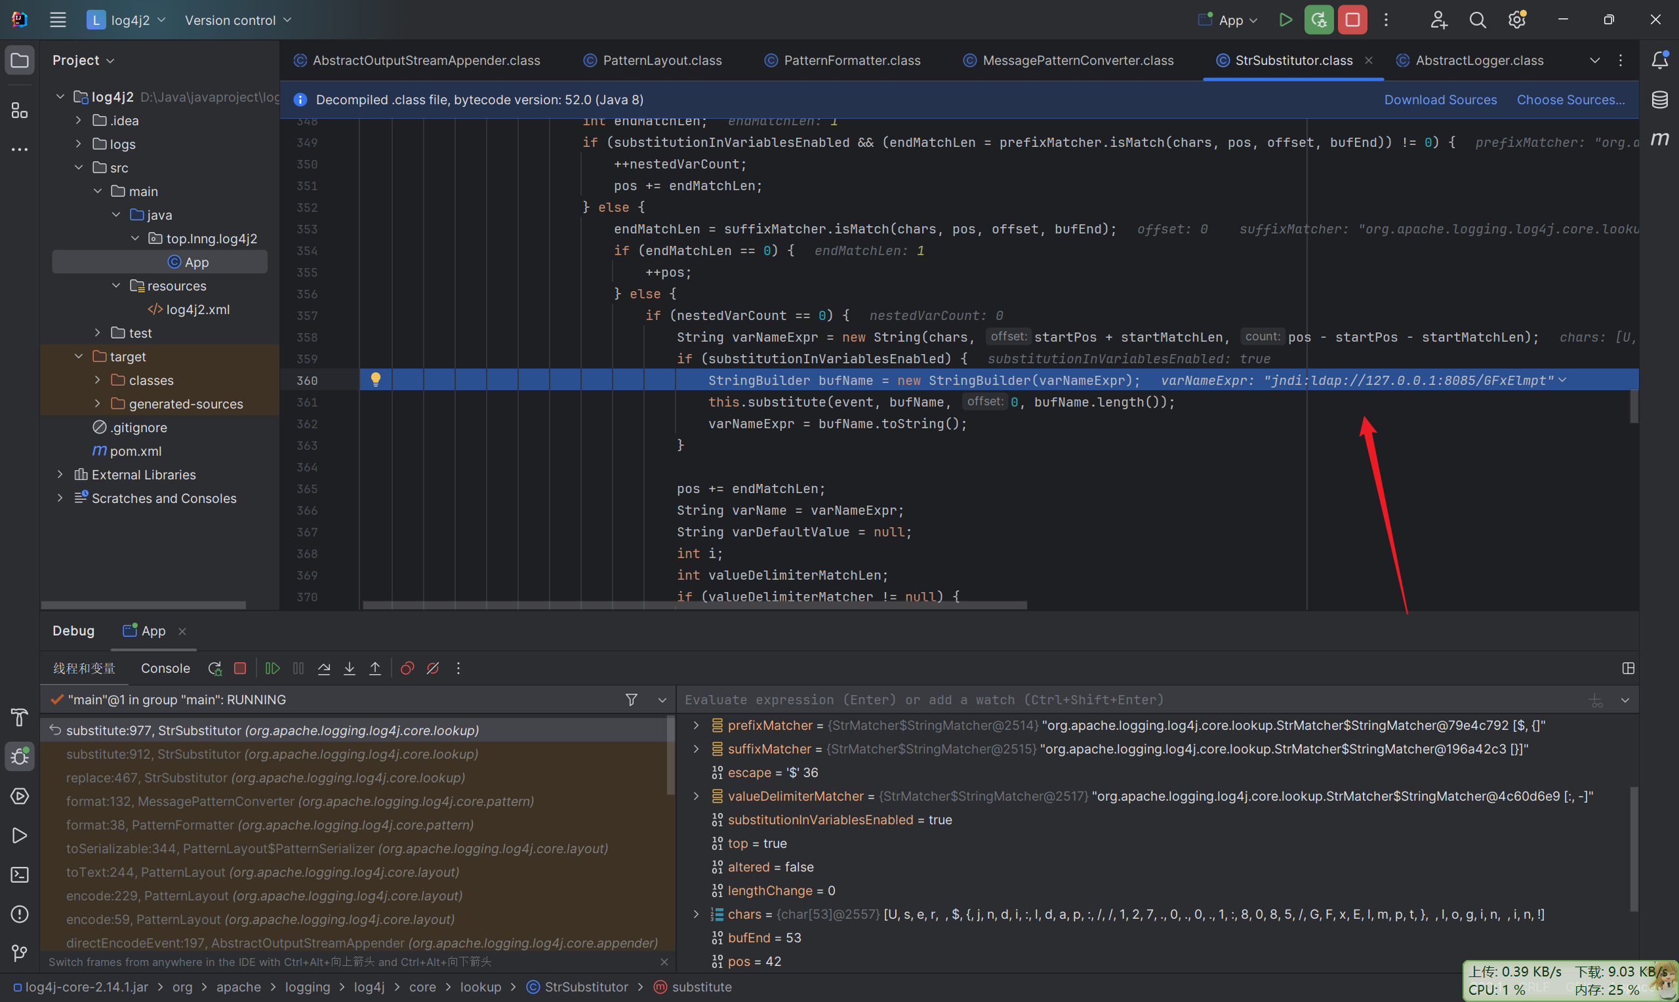Viewport: 1679px width, 1002px height.
Task: Open the Services tool window icon
Action: click(x=20, y=796)
